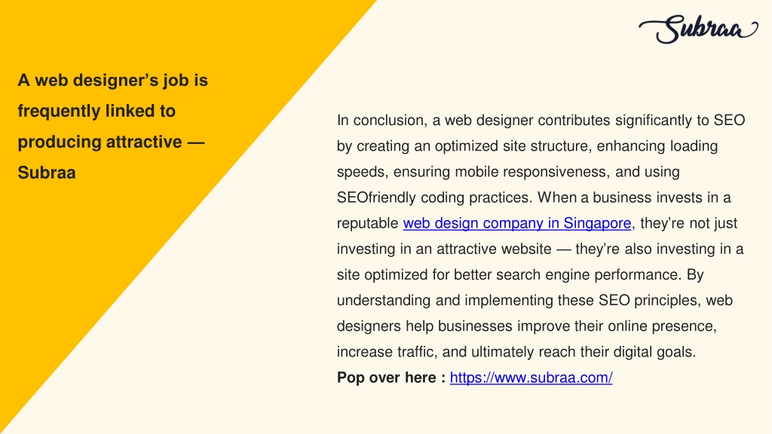Click the line by creating an optimized site structure
This screenshot has width=772, height=434.
coord(527,146)
